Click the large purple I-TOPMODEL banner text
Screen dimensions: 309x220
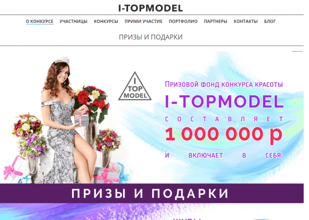(224, 101)
